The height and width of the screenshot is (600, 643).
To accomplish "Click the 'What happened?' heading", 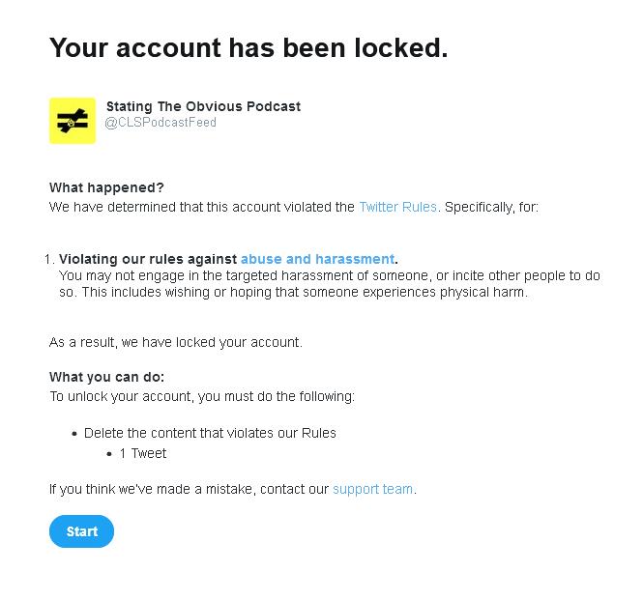I will (x=106, y=187).
